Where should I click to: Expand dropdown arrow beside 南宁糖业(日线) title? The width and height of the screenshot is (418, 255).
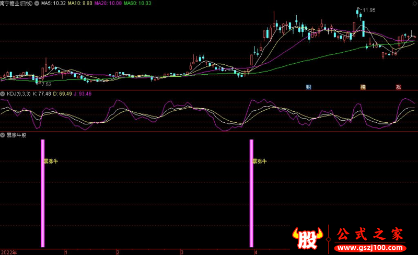(x=36, y=3)
